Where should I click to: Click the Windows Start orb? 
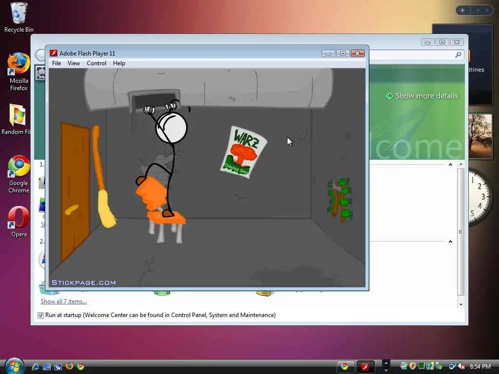coord(14,366)
